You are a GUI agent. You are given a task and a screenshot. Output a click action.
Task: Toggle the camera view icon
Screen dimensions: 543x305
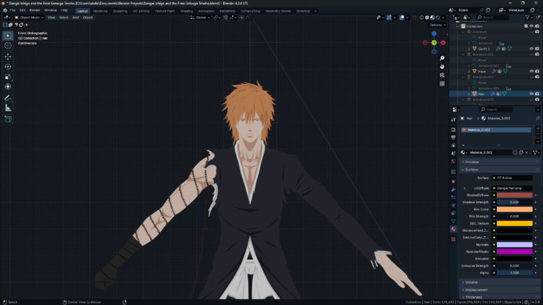pos(442,75)
